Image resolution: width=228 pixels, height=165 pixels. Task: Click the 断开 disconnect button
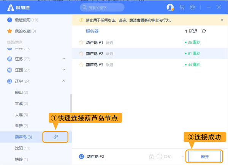click(x=204, y=156)
